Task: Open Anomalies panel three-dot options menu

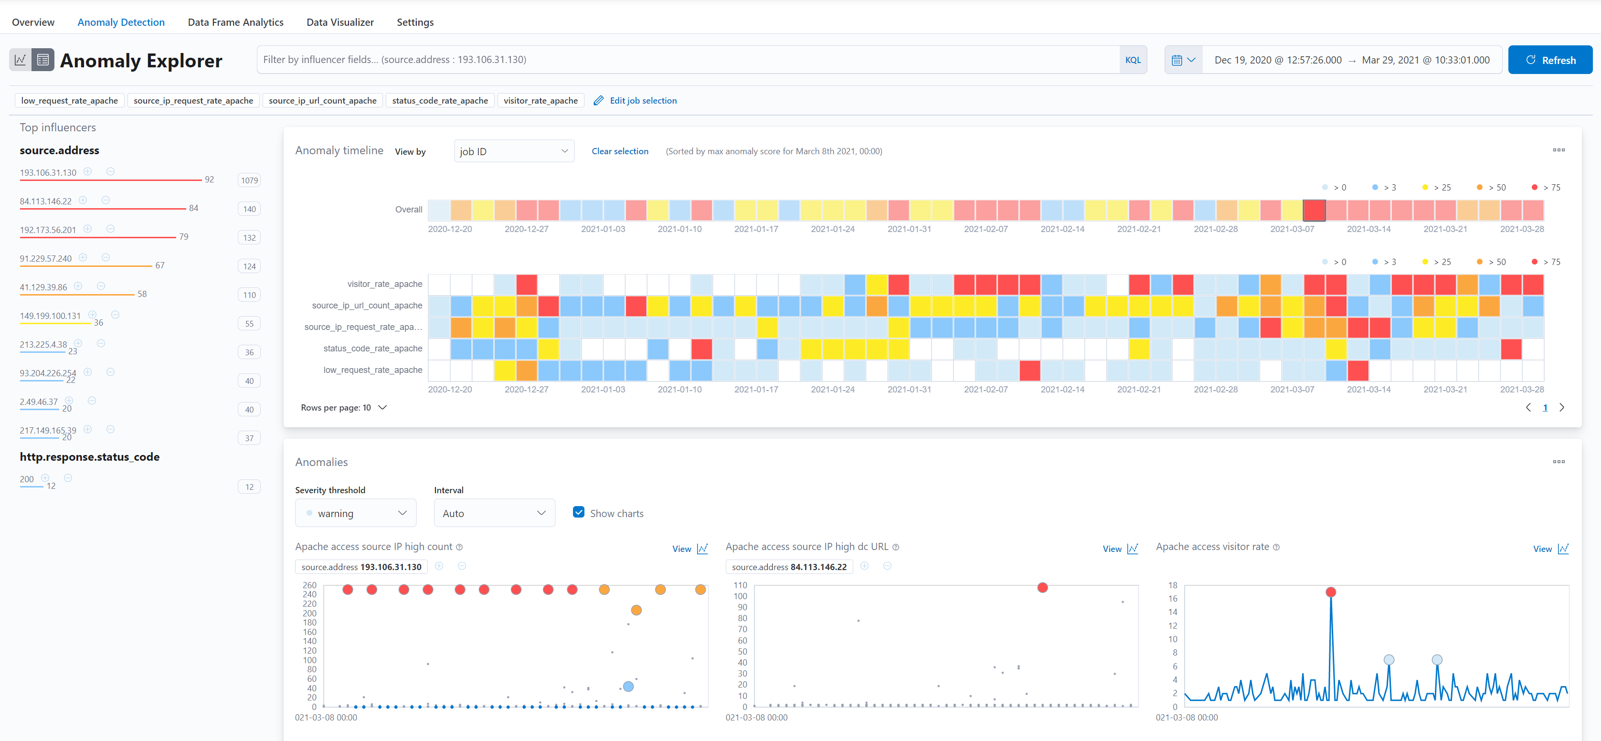Action: tap(1558, 461)
